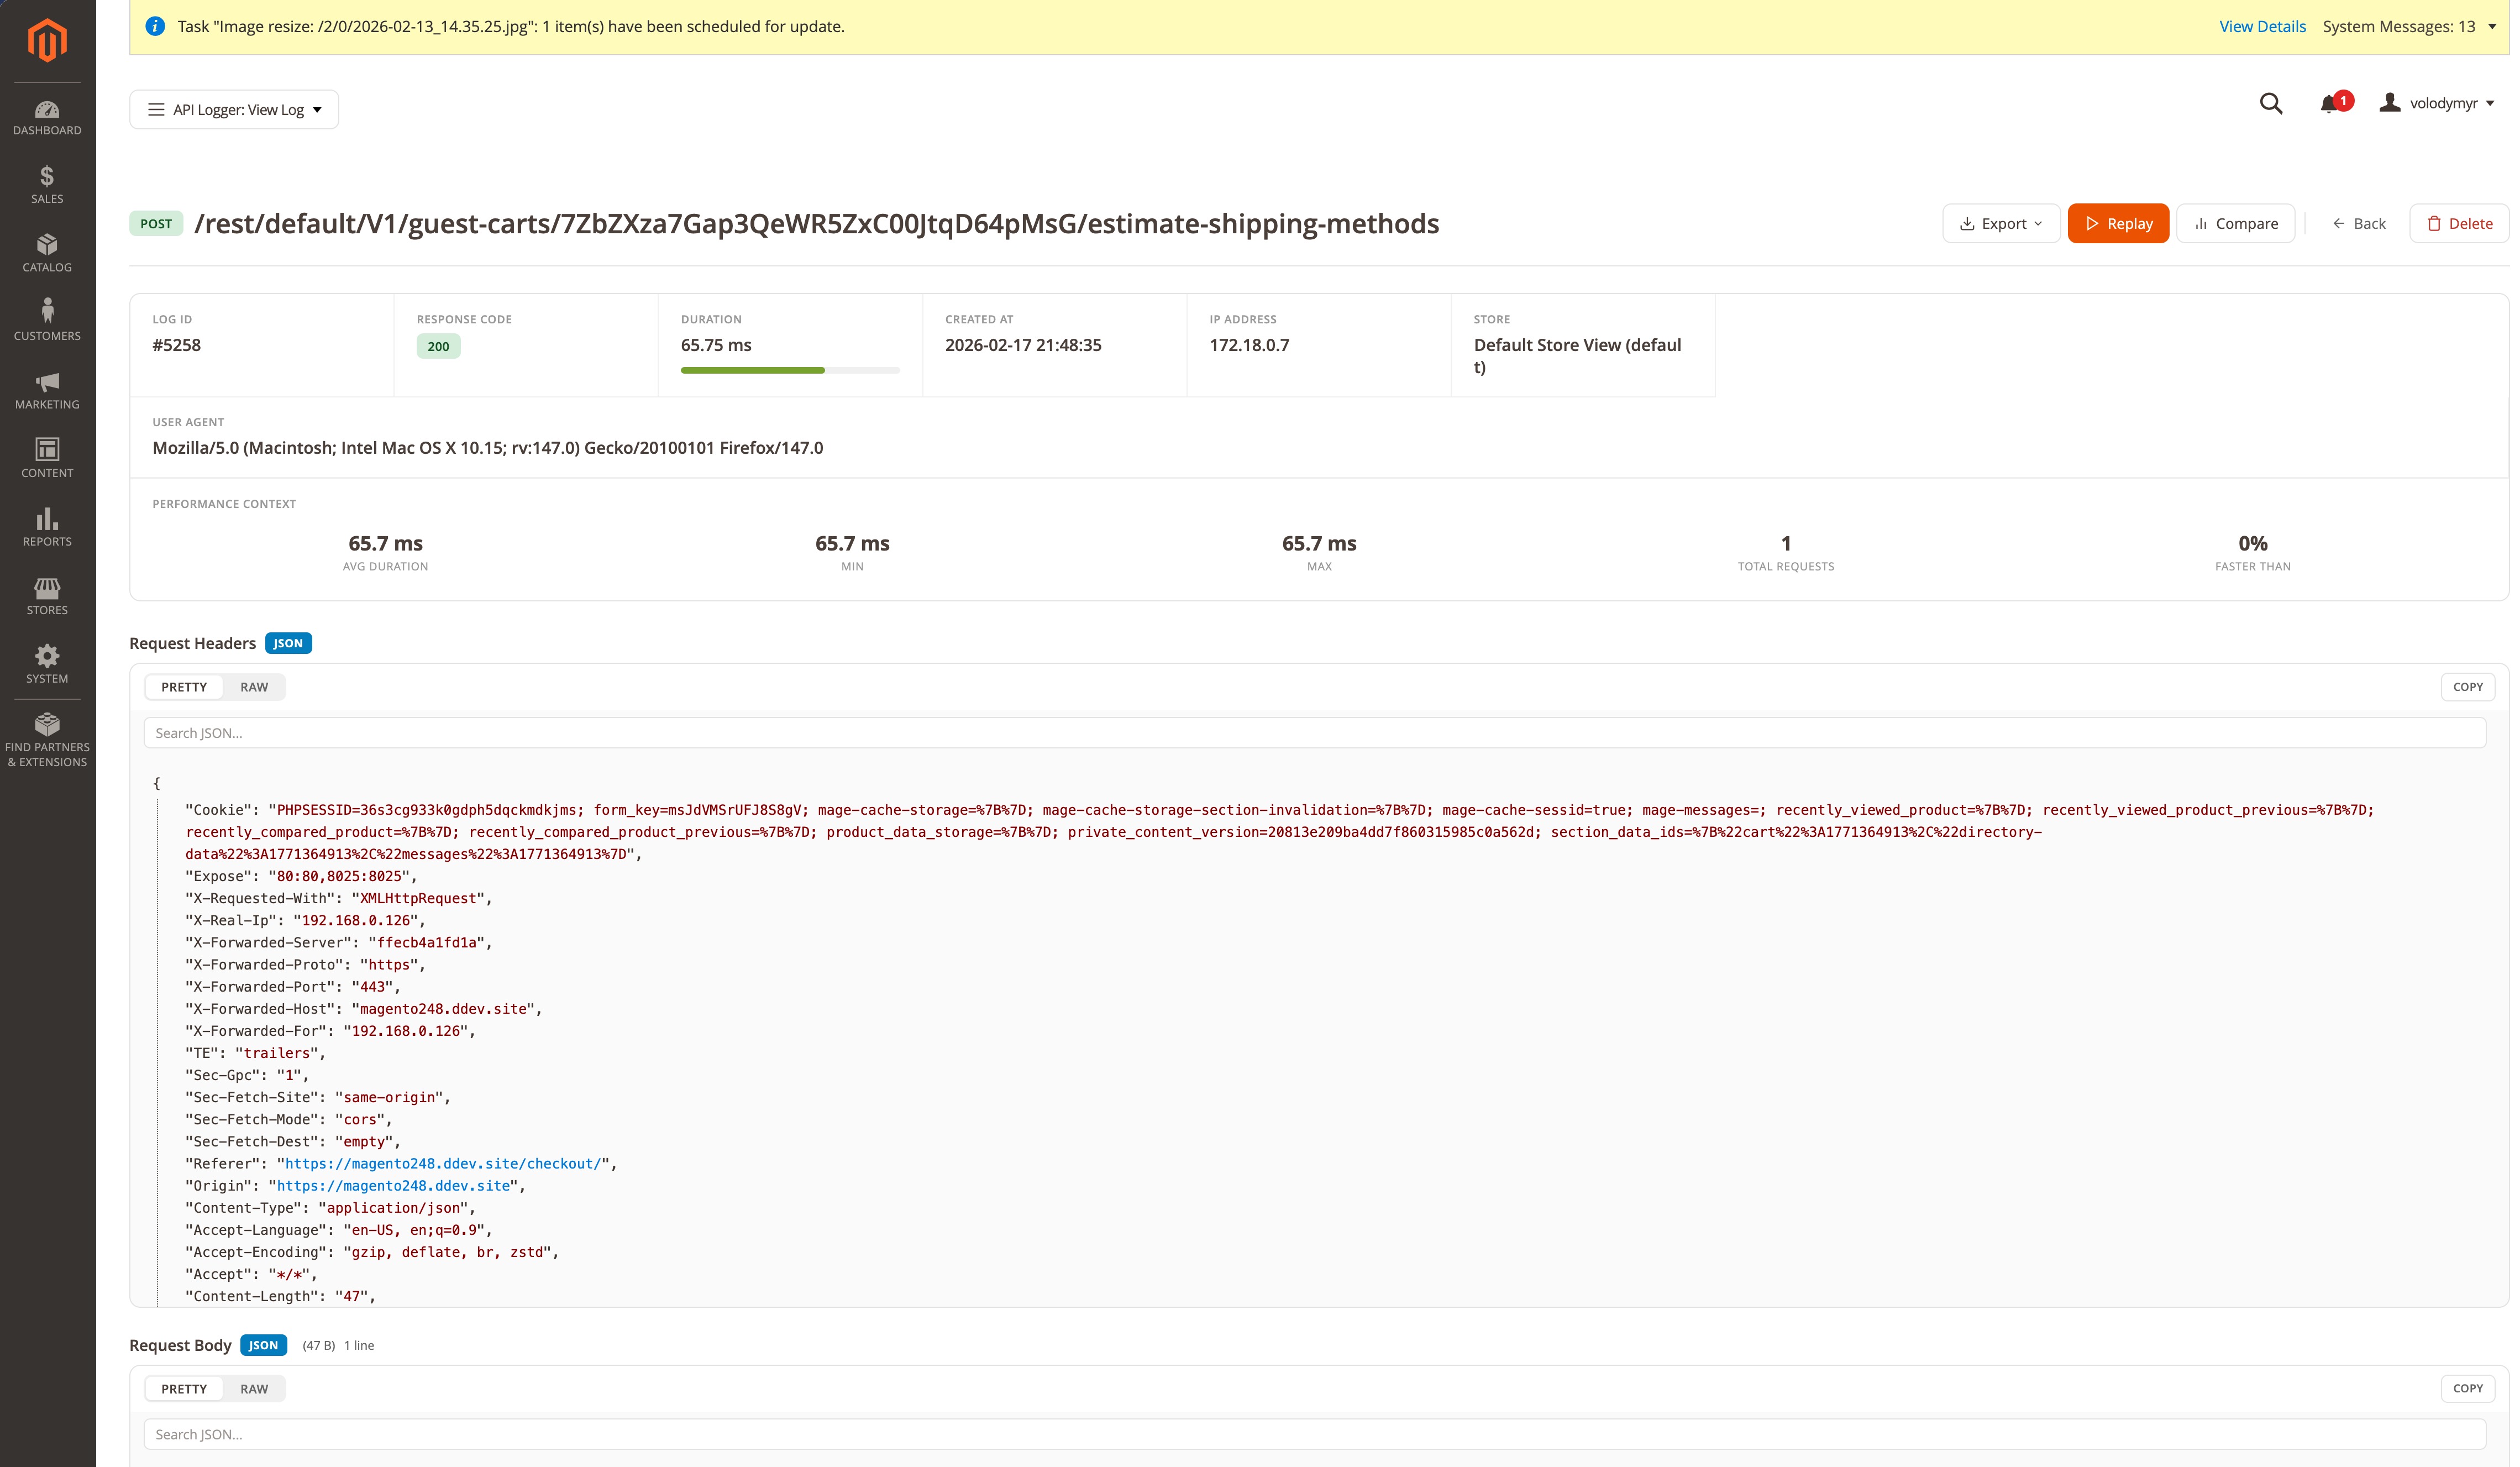The image size is (2520, 1467).
Task: Switch Request Headers view to RAW
Action: [x=254, y=687]
